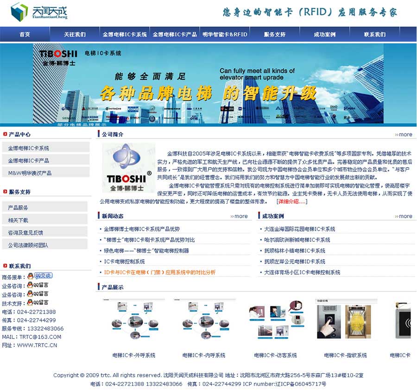The height and width of the screenshot is (390, 417).
Task: Click the 技术支持 QQ留言 penguin icon
Action: point(38,302)
